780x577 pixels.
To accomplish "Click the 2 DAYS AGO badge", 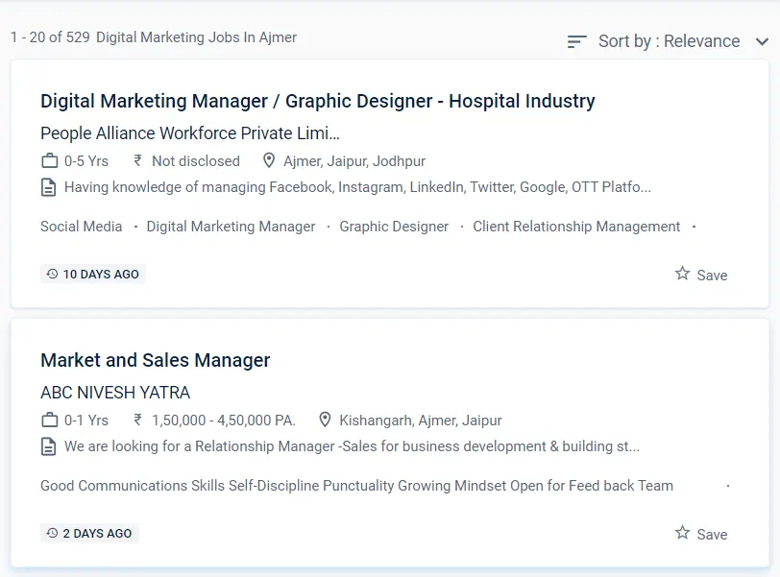I will 89,534.
